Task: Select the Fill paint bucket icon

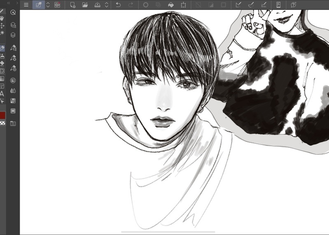Action: click(x=171, y=5)
